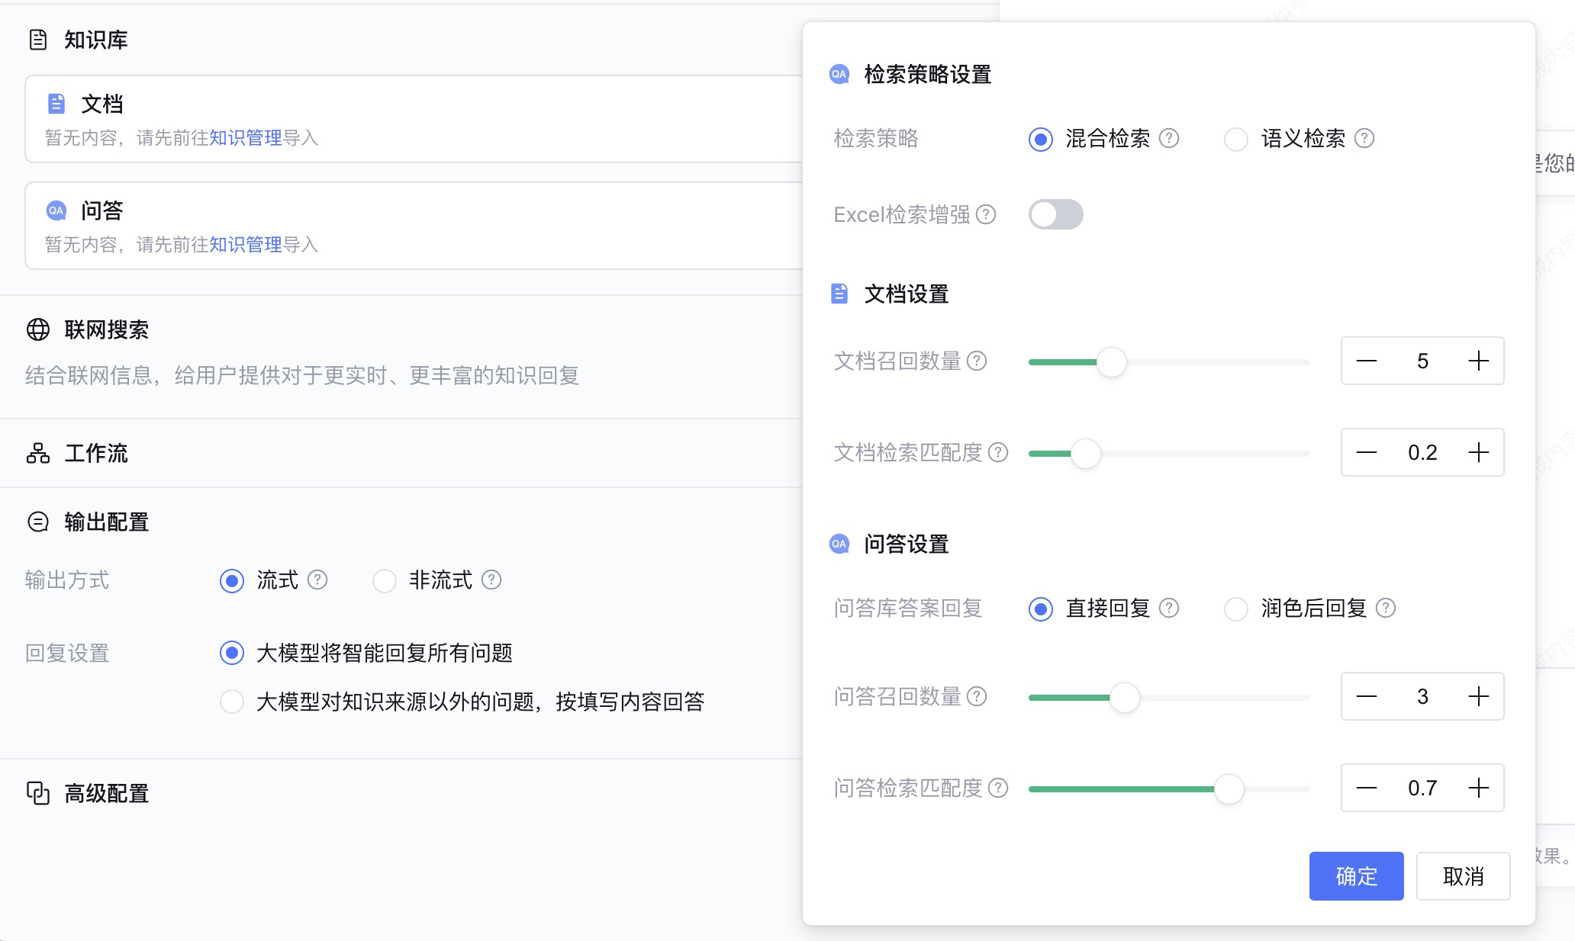This screenshot has height=941, width=1575.
Task: Click help icon beside 流式 output option
Action: click(x=317, y=580)
